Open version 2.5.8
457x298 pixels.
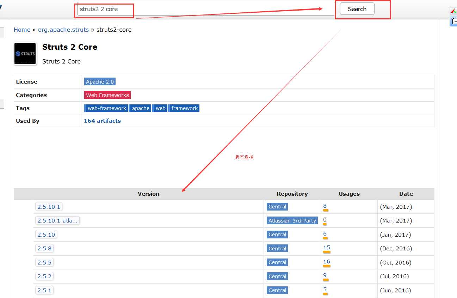pos(44,248)
